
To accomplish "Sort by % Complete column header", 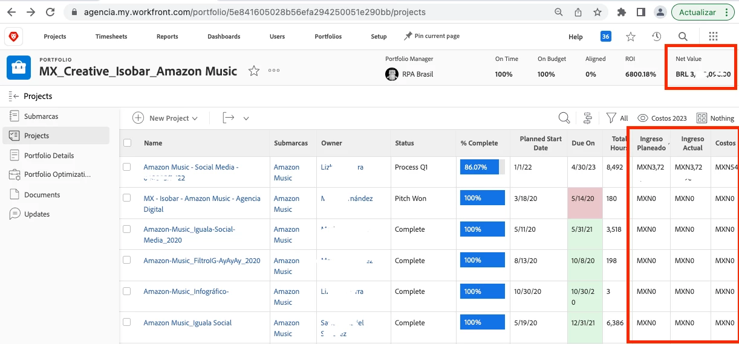I will pos(479,143).
